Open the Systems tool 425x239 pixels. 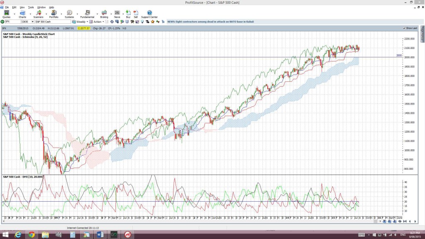pyautogui.click(x=69, y=14)
